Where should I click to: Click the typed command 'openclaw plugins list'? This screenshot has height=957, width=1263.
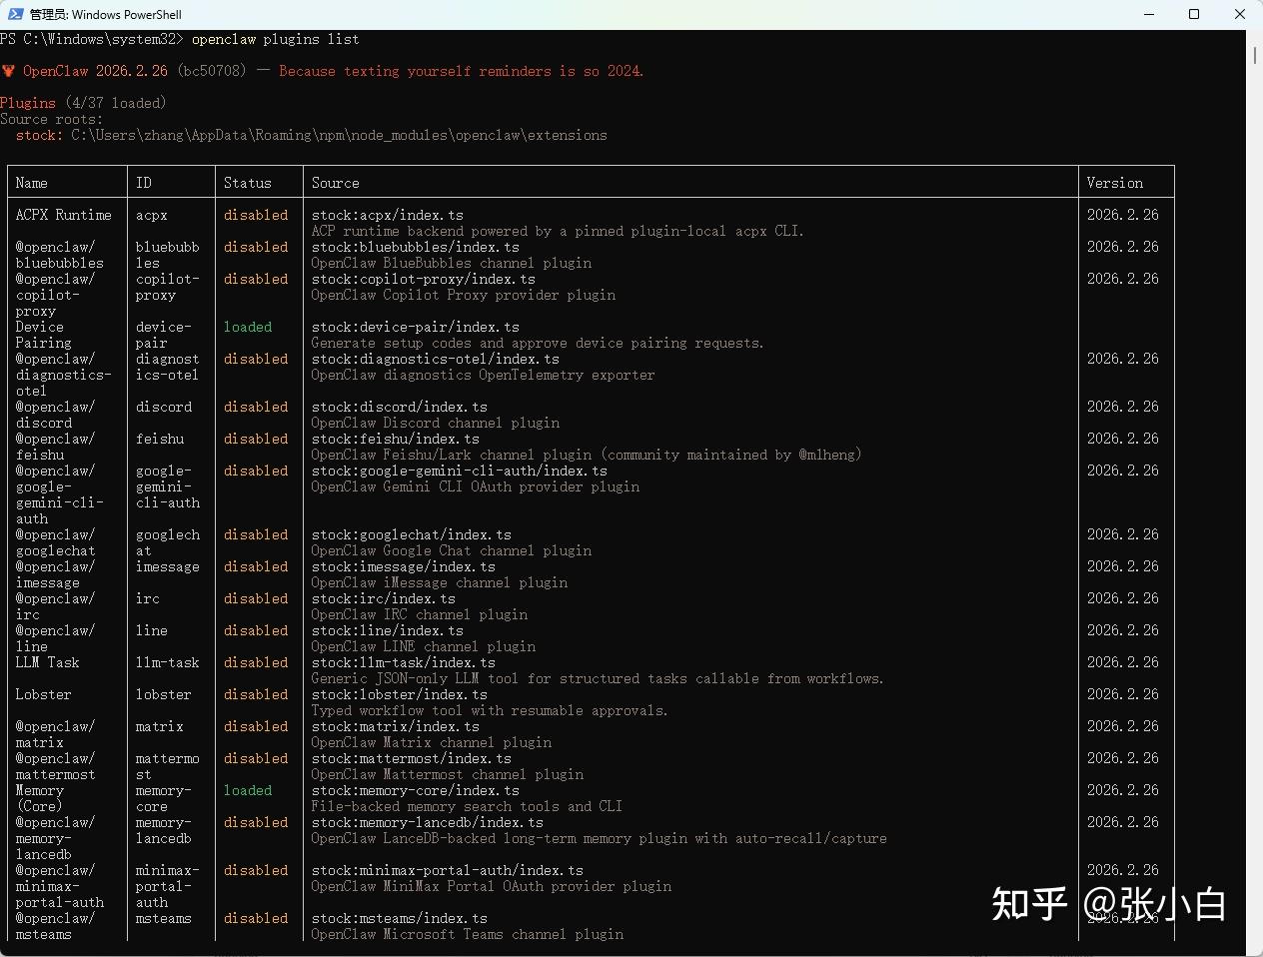point(275,39)
